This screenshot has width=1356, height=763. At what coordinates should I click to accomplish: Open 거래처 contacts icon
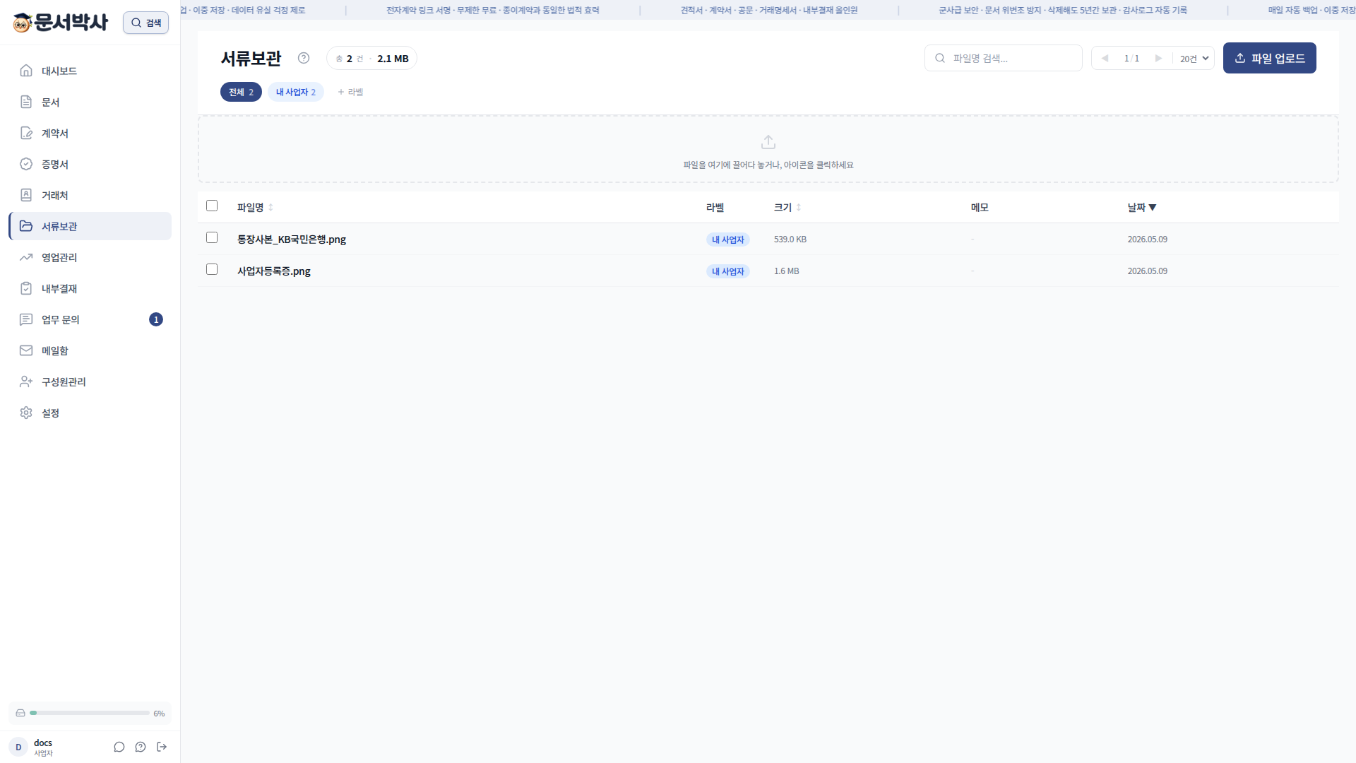[x=26, y=195]
